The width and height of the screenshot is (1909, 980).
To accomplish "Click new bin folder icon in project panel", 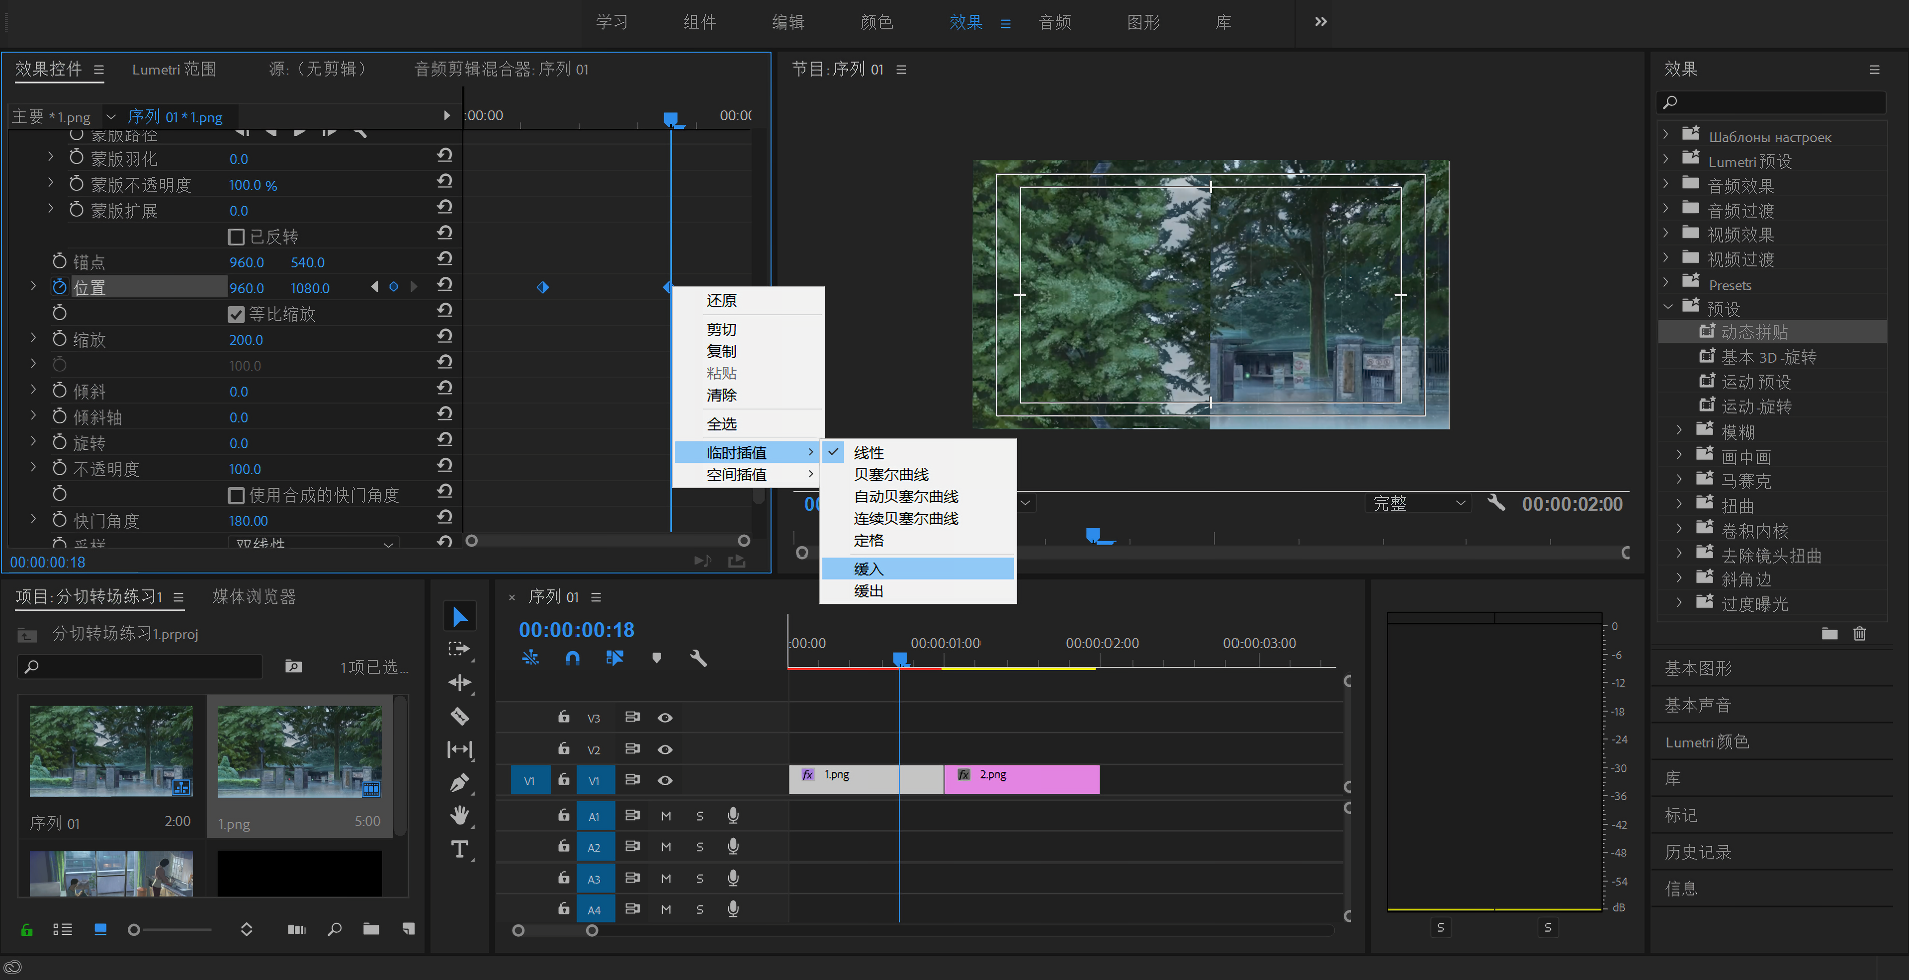I will pyautogui.click(x=370, y=929).
